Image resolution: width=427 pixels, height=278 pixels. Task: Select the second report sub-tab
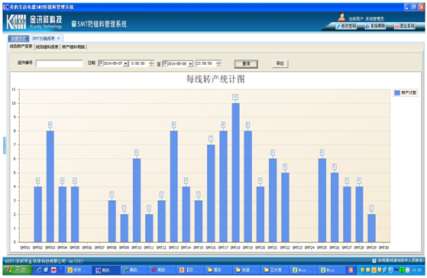click(47, 47)
